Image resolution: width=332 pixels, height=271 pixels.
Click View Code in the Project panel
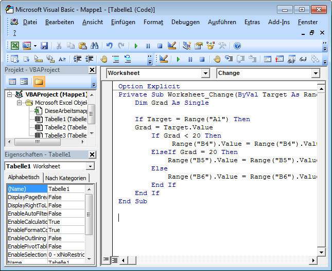tap(12, 82)
